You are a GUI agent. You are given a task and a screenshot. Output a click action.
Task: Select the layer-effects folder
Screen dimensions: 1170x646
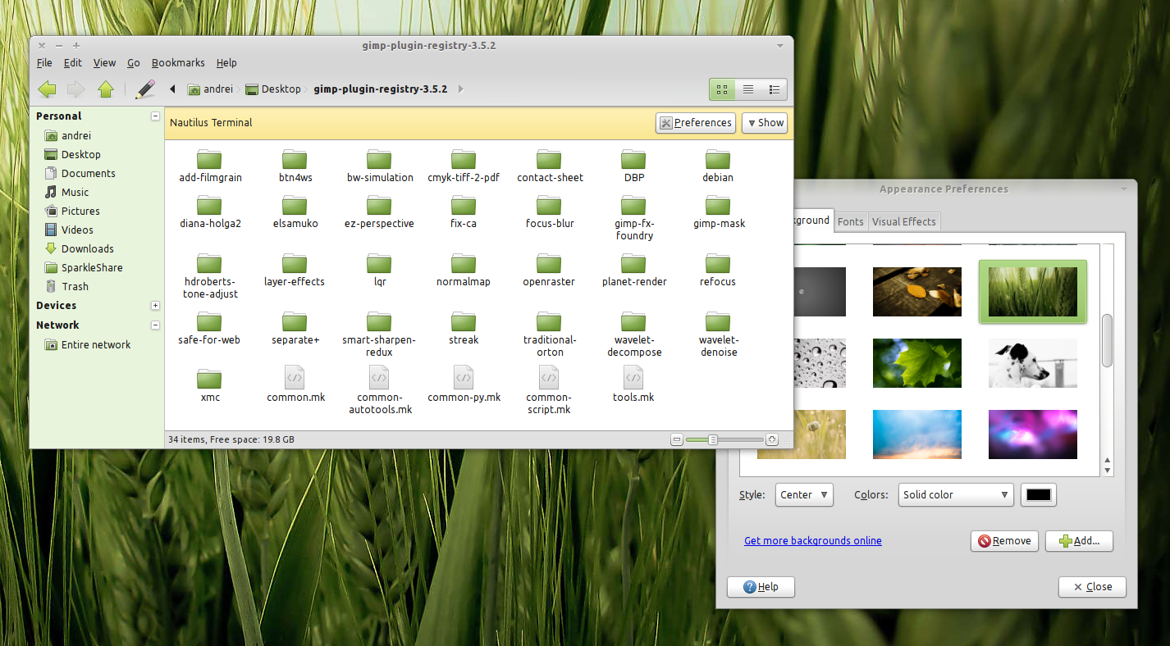click(x=295, y=271)
